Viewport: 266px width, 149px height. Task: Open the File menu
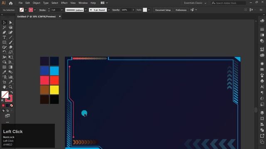20,3
